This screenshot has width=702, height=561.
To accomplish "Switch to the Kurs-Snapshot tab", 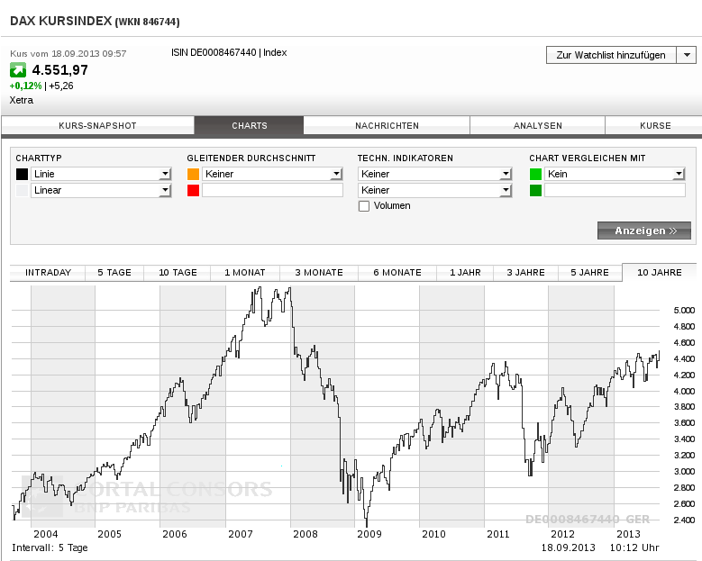I will coord(97,126).
